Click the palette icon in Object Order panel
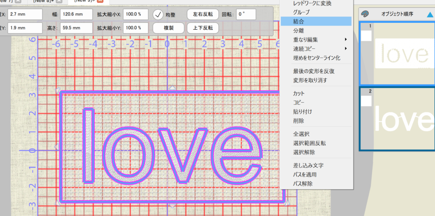 365,14
